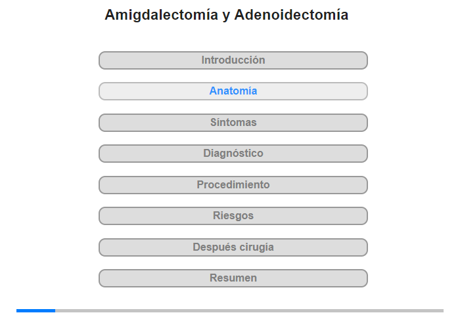Choose the blue-text button in the list
This screenshot has width=460, height=315.
point(233,91)
